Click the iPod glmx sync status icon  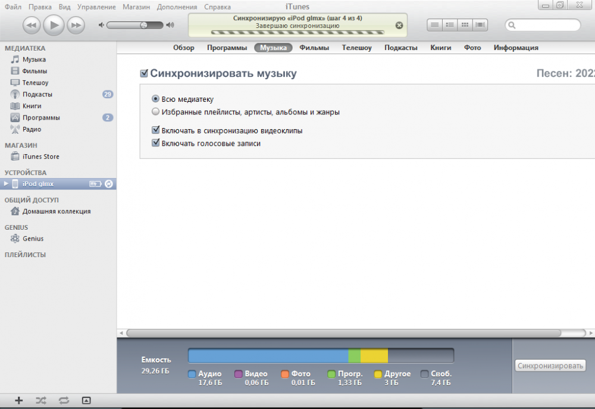109,184
